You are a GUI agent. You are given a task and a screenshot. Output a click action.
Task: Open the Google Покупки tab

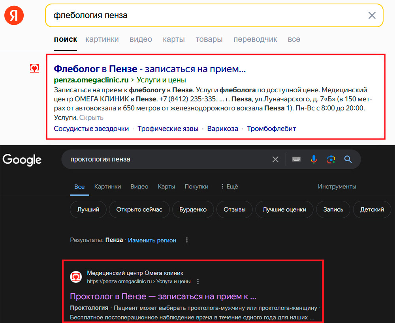coord(196,187)
